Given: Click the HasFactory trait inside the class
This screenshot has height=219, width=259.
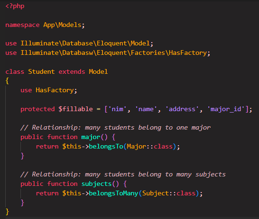Looking at the screenshot, I should (x=55, y=90).
